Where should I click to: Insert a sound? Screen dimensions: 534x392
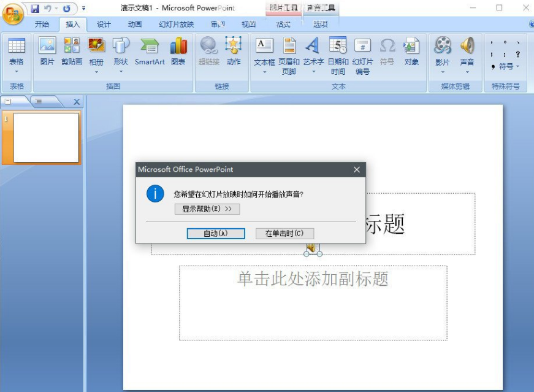point(467,52)
